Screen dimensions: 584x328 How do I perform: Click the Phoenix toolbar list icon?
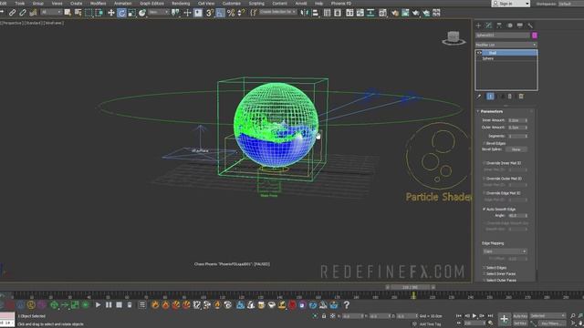point(142,305)
